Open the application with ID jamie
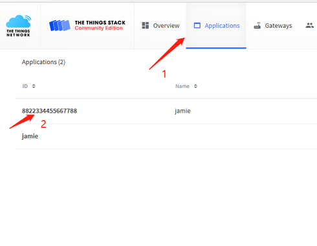This screenshot has width=317, height=246. click(30, 136)
